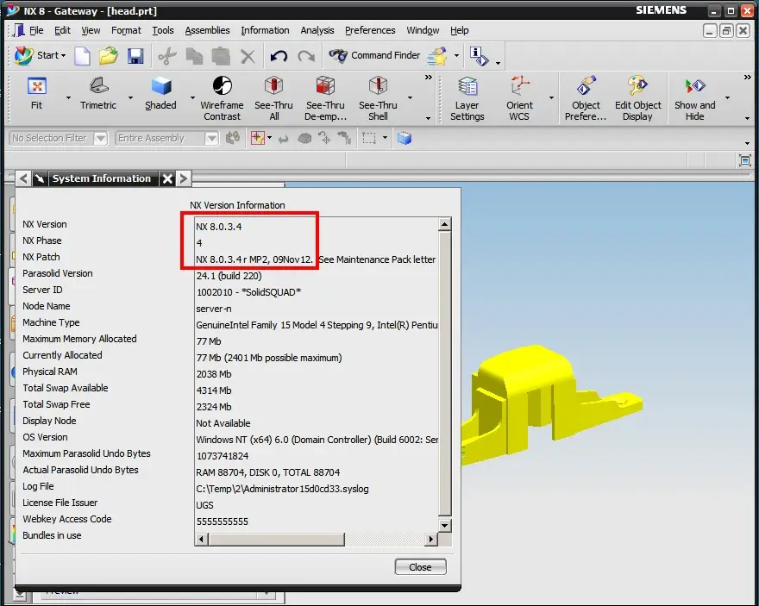The width and height of the screenshot is (759, 606).
Task: Select the '24.1 (build 220)' Parasolid value
Action: [x=229, y=276]
